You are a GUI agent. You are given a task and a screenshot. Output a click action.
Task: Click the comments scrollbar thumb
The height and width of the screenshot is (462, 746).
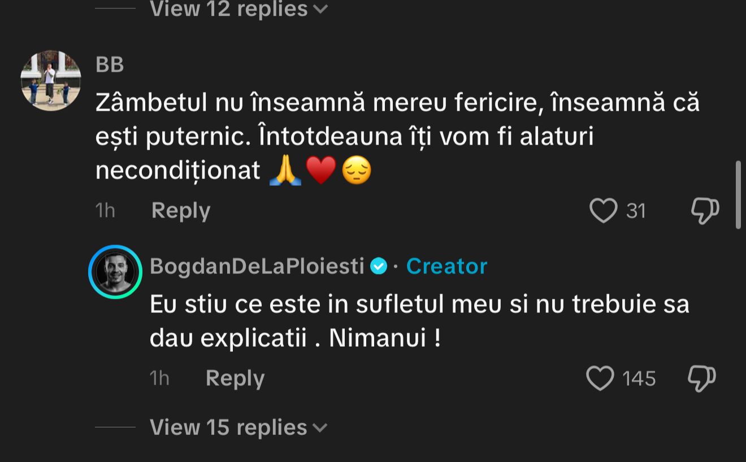click(x=738, y=195)
